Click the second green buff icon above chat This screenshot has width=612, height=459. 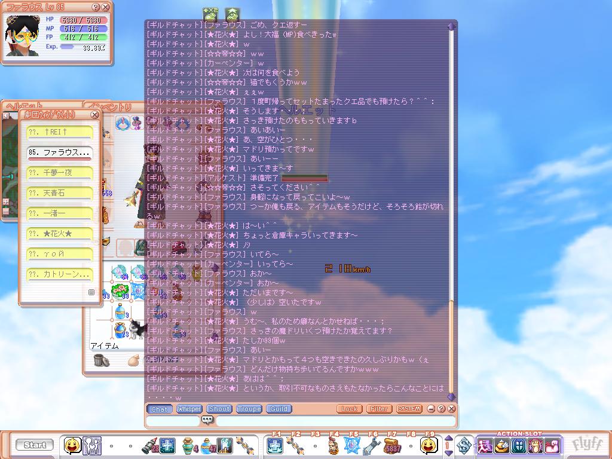click(x=232, y=15)
